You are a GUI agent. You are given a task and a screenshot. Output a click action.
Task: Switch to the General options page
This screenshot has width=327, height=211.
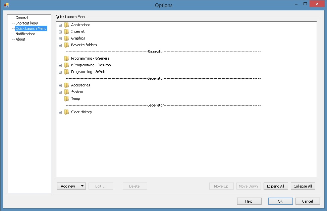click(22, 18)
